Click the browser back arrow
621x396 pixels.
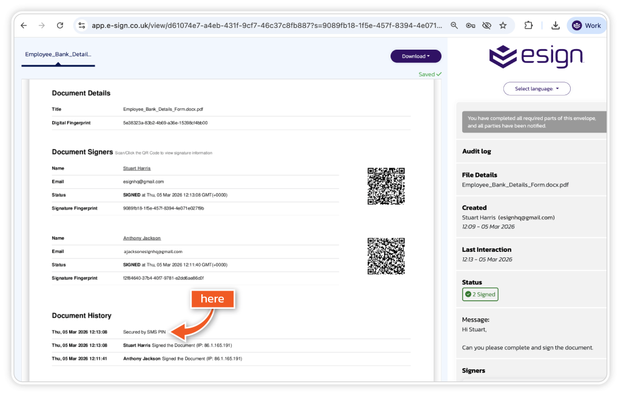click(24, 25)
